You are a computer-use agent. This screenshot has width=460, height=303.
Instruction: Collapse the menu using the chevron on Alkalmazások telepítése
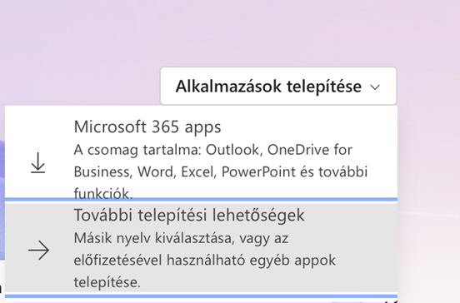point(375,87)
